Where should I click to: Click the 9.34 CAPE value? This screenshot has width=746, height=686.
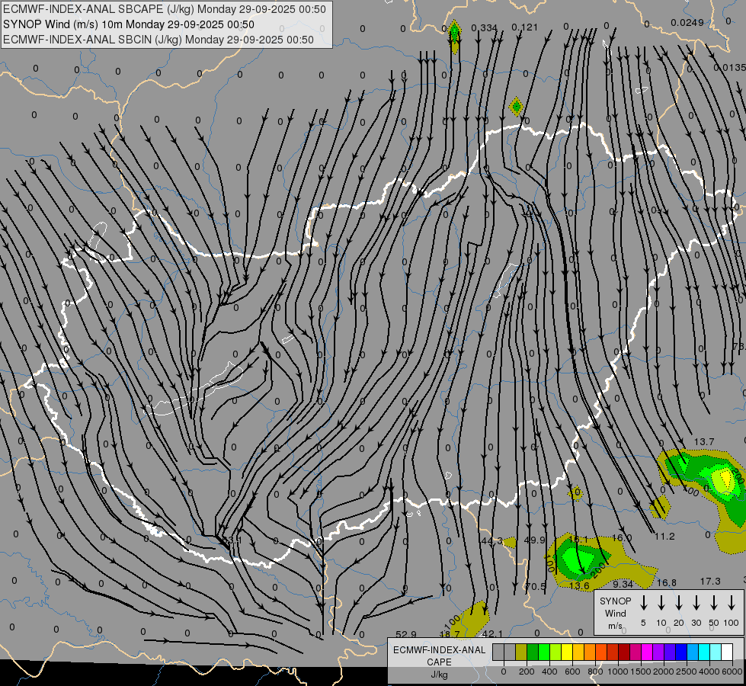point(623,584)
